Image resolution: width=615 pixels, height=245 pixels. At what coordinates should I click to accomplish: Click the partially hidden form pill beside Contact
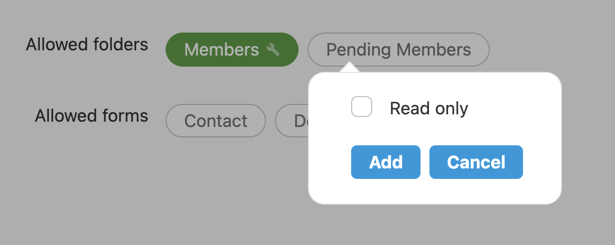click(292, 121)
